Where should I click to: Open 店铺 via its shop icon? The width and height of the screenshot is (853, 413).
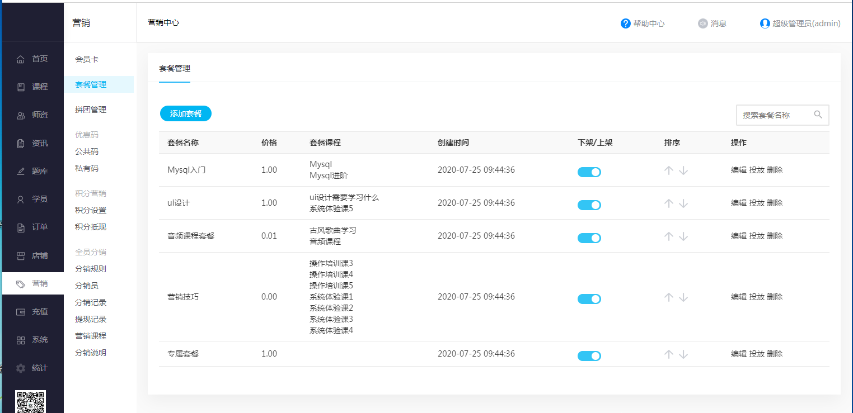tap(21, 256)
